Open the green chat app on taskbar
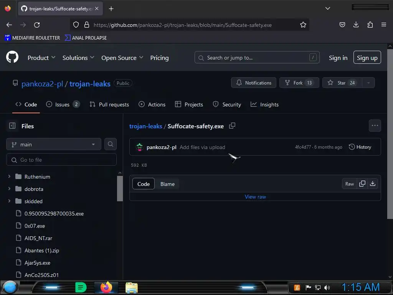 tap(81, 287)
